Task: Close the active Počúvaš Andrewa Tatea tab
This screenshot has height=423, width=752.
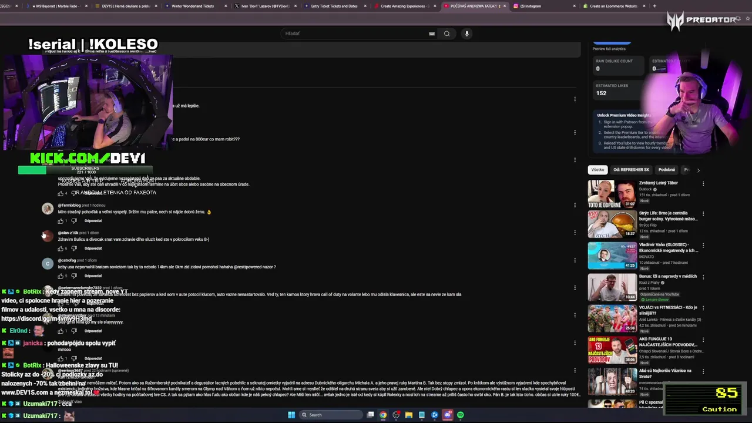Action: 504,6
